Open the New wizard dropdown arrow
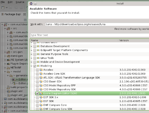The width and height of the screenshot is (149, 113). pos(7,7)
